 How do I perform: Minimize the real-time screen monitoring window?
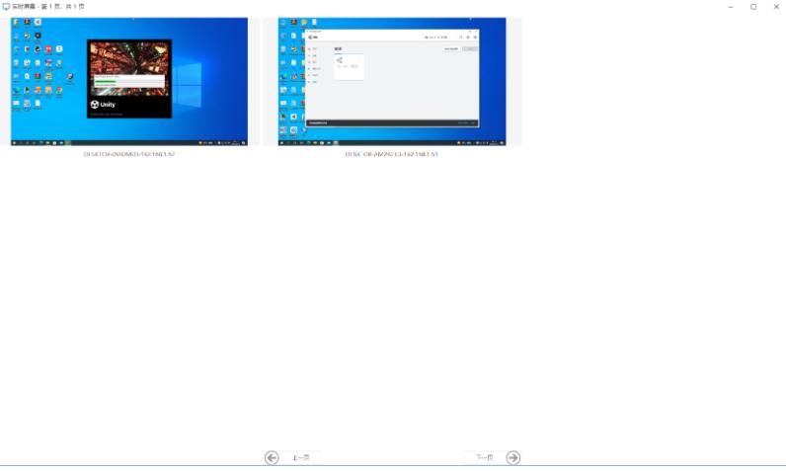[731, 7]
